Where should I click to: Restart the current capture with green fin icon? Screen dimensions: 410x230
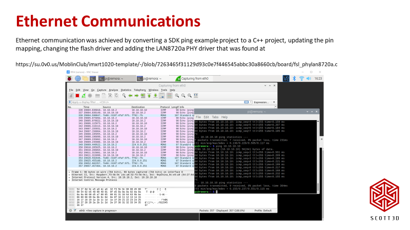pyautogui.click(x=84, y=96)
